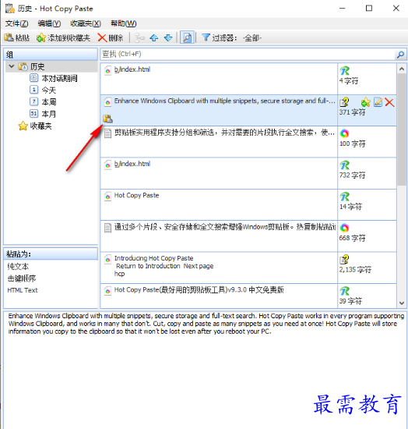
Task: Click the red X Delete toolbar button
Action: point(111,37)
